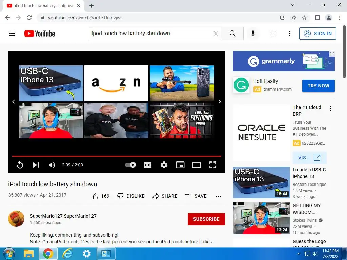Image resolution: width=347 pixels, height=260 pixels.
Task: Open the Oracle NetSuite ad image
Action: (x=262, y=133)
